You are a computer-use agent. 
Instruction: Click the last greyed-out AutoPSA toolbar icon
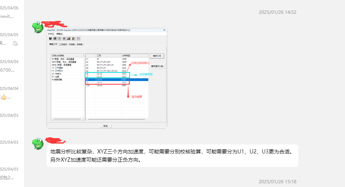click(x=78, y=38)
